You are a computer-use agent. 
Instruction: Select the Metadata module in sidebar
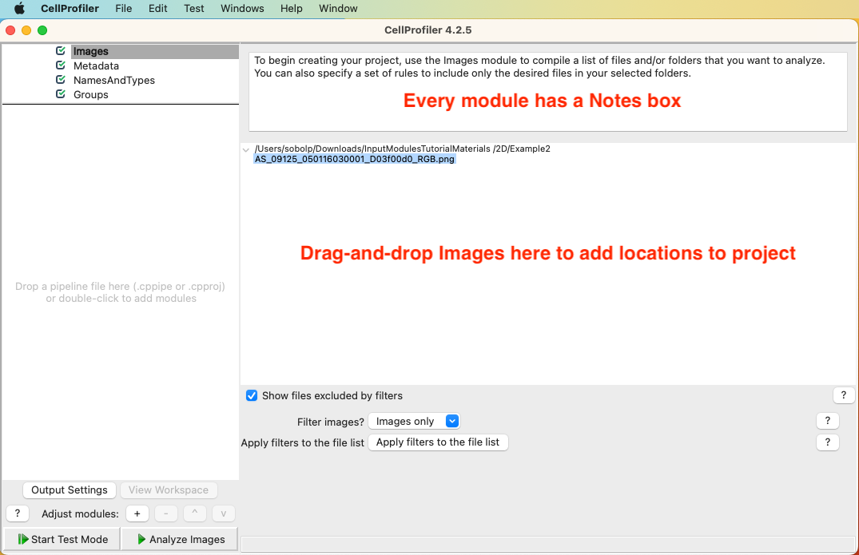(97, 65)
